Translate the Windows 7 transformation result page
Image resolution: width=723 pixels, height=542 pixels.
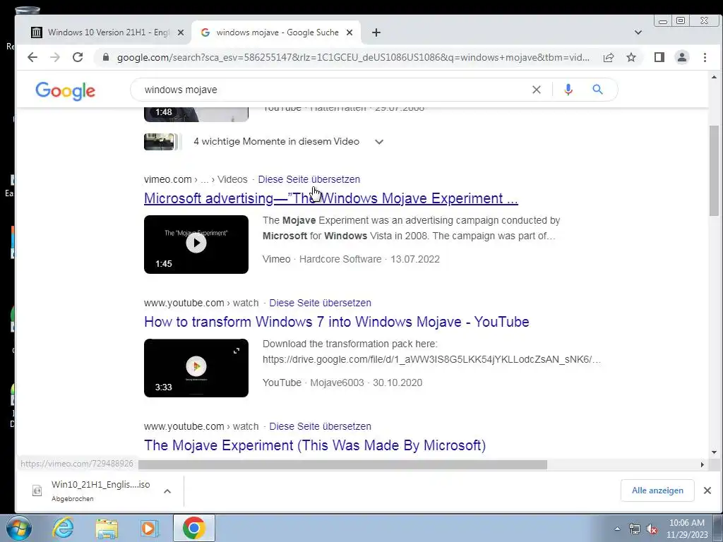point(320,303)
